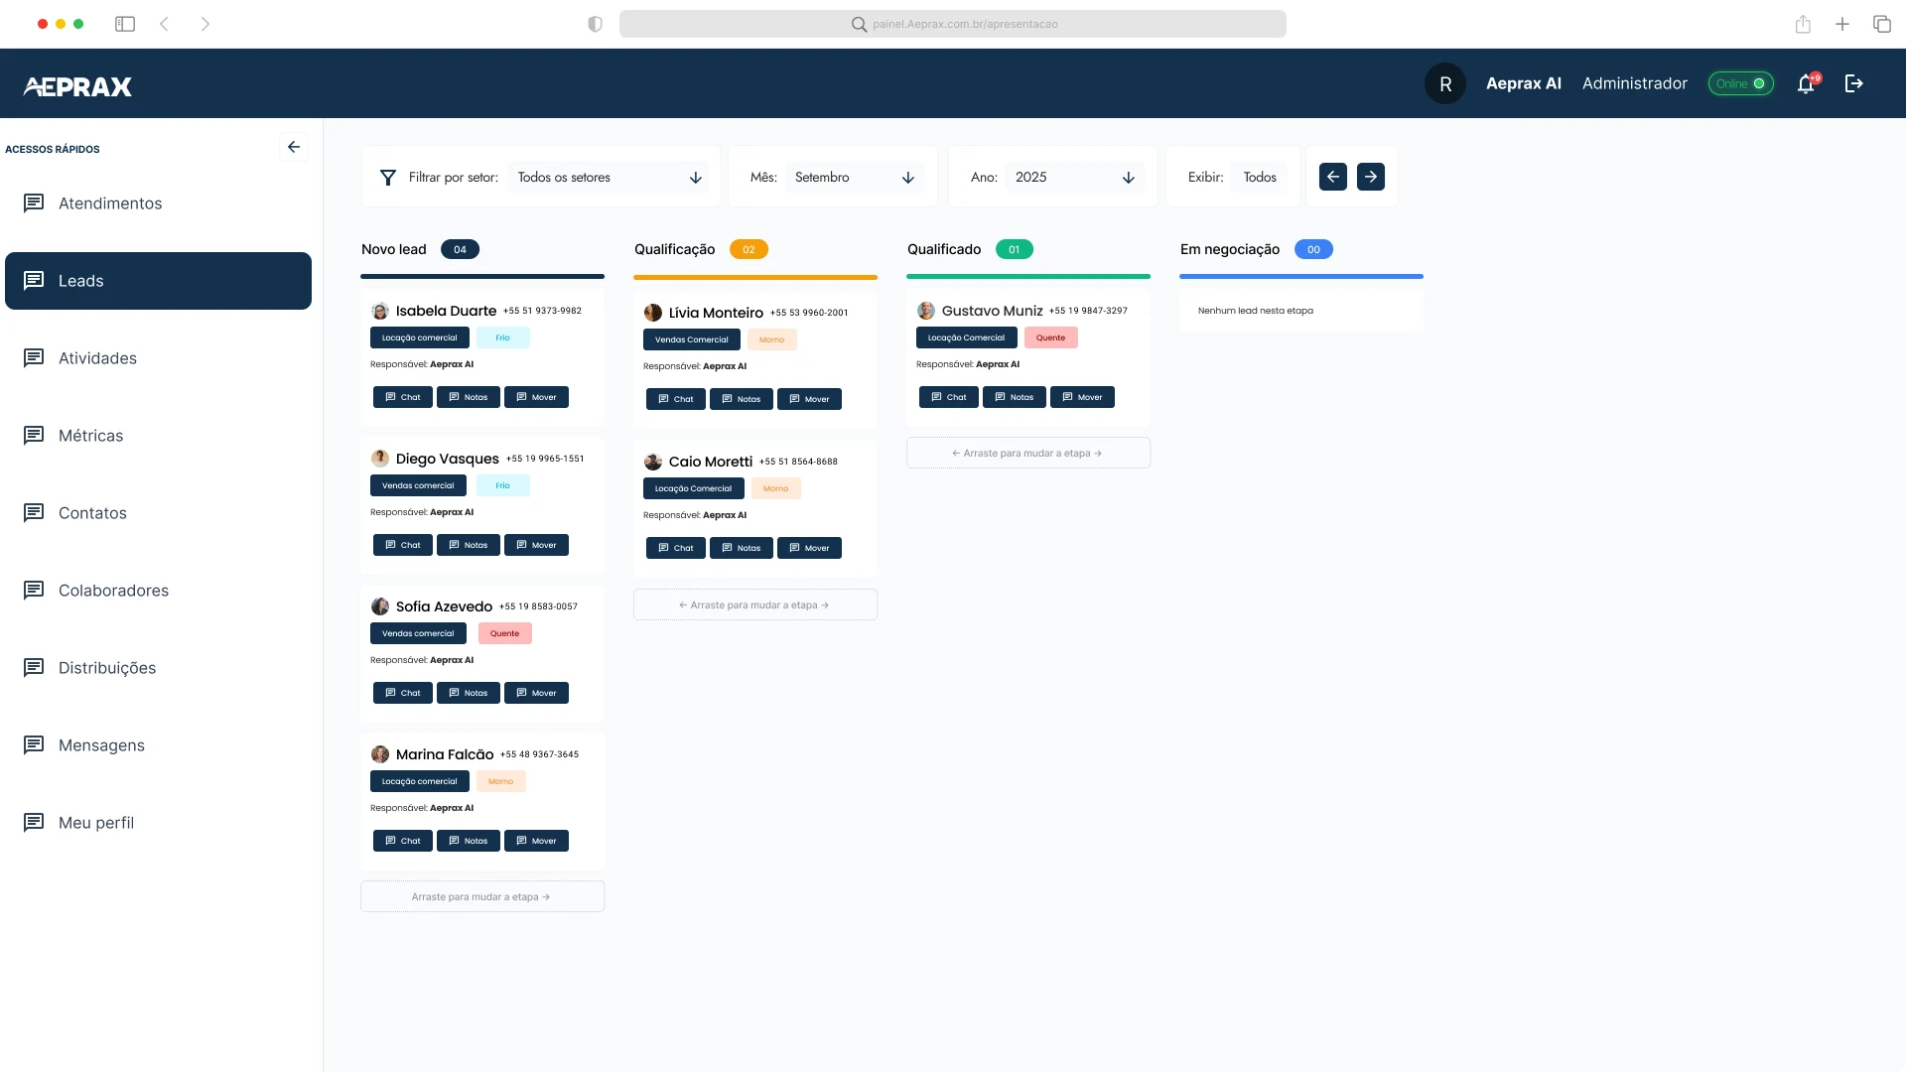The width and height of the screenshot is (1906, 1072).
Task: Click the Em negociação count badge 00
Action: (1313, 249)
